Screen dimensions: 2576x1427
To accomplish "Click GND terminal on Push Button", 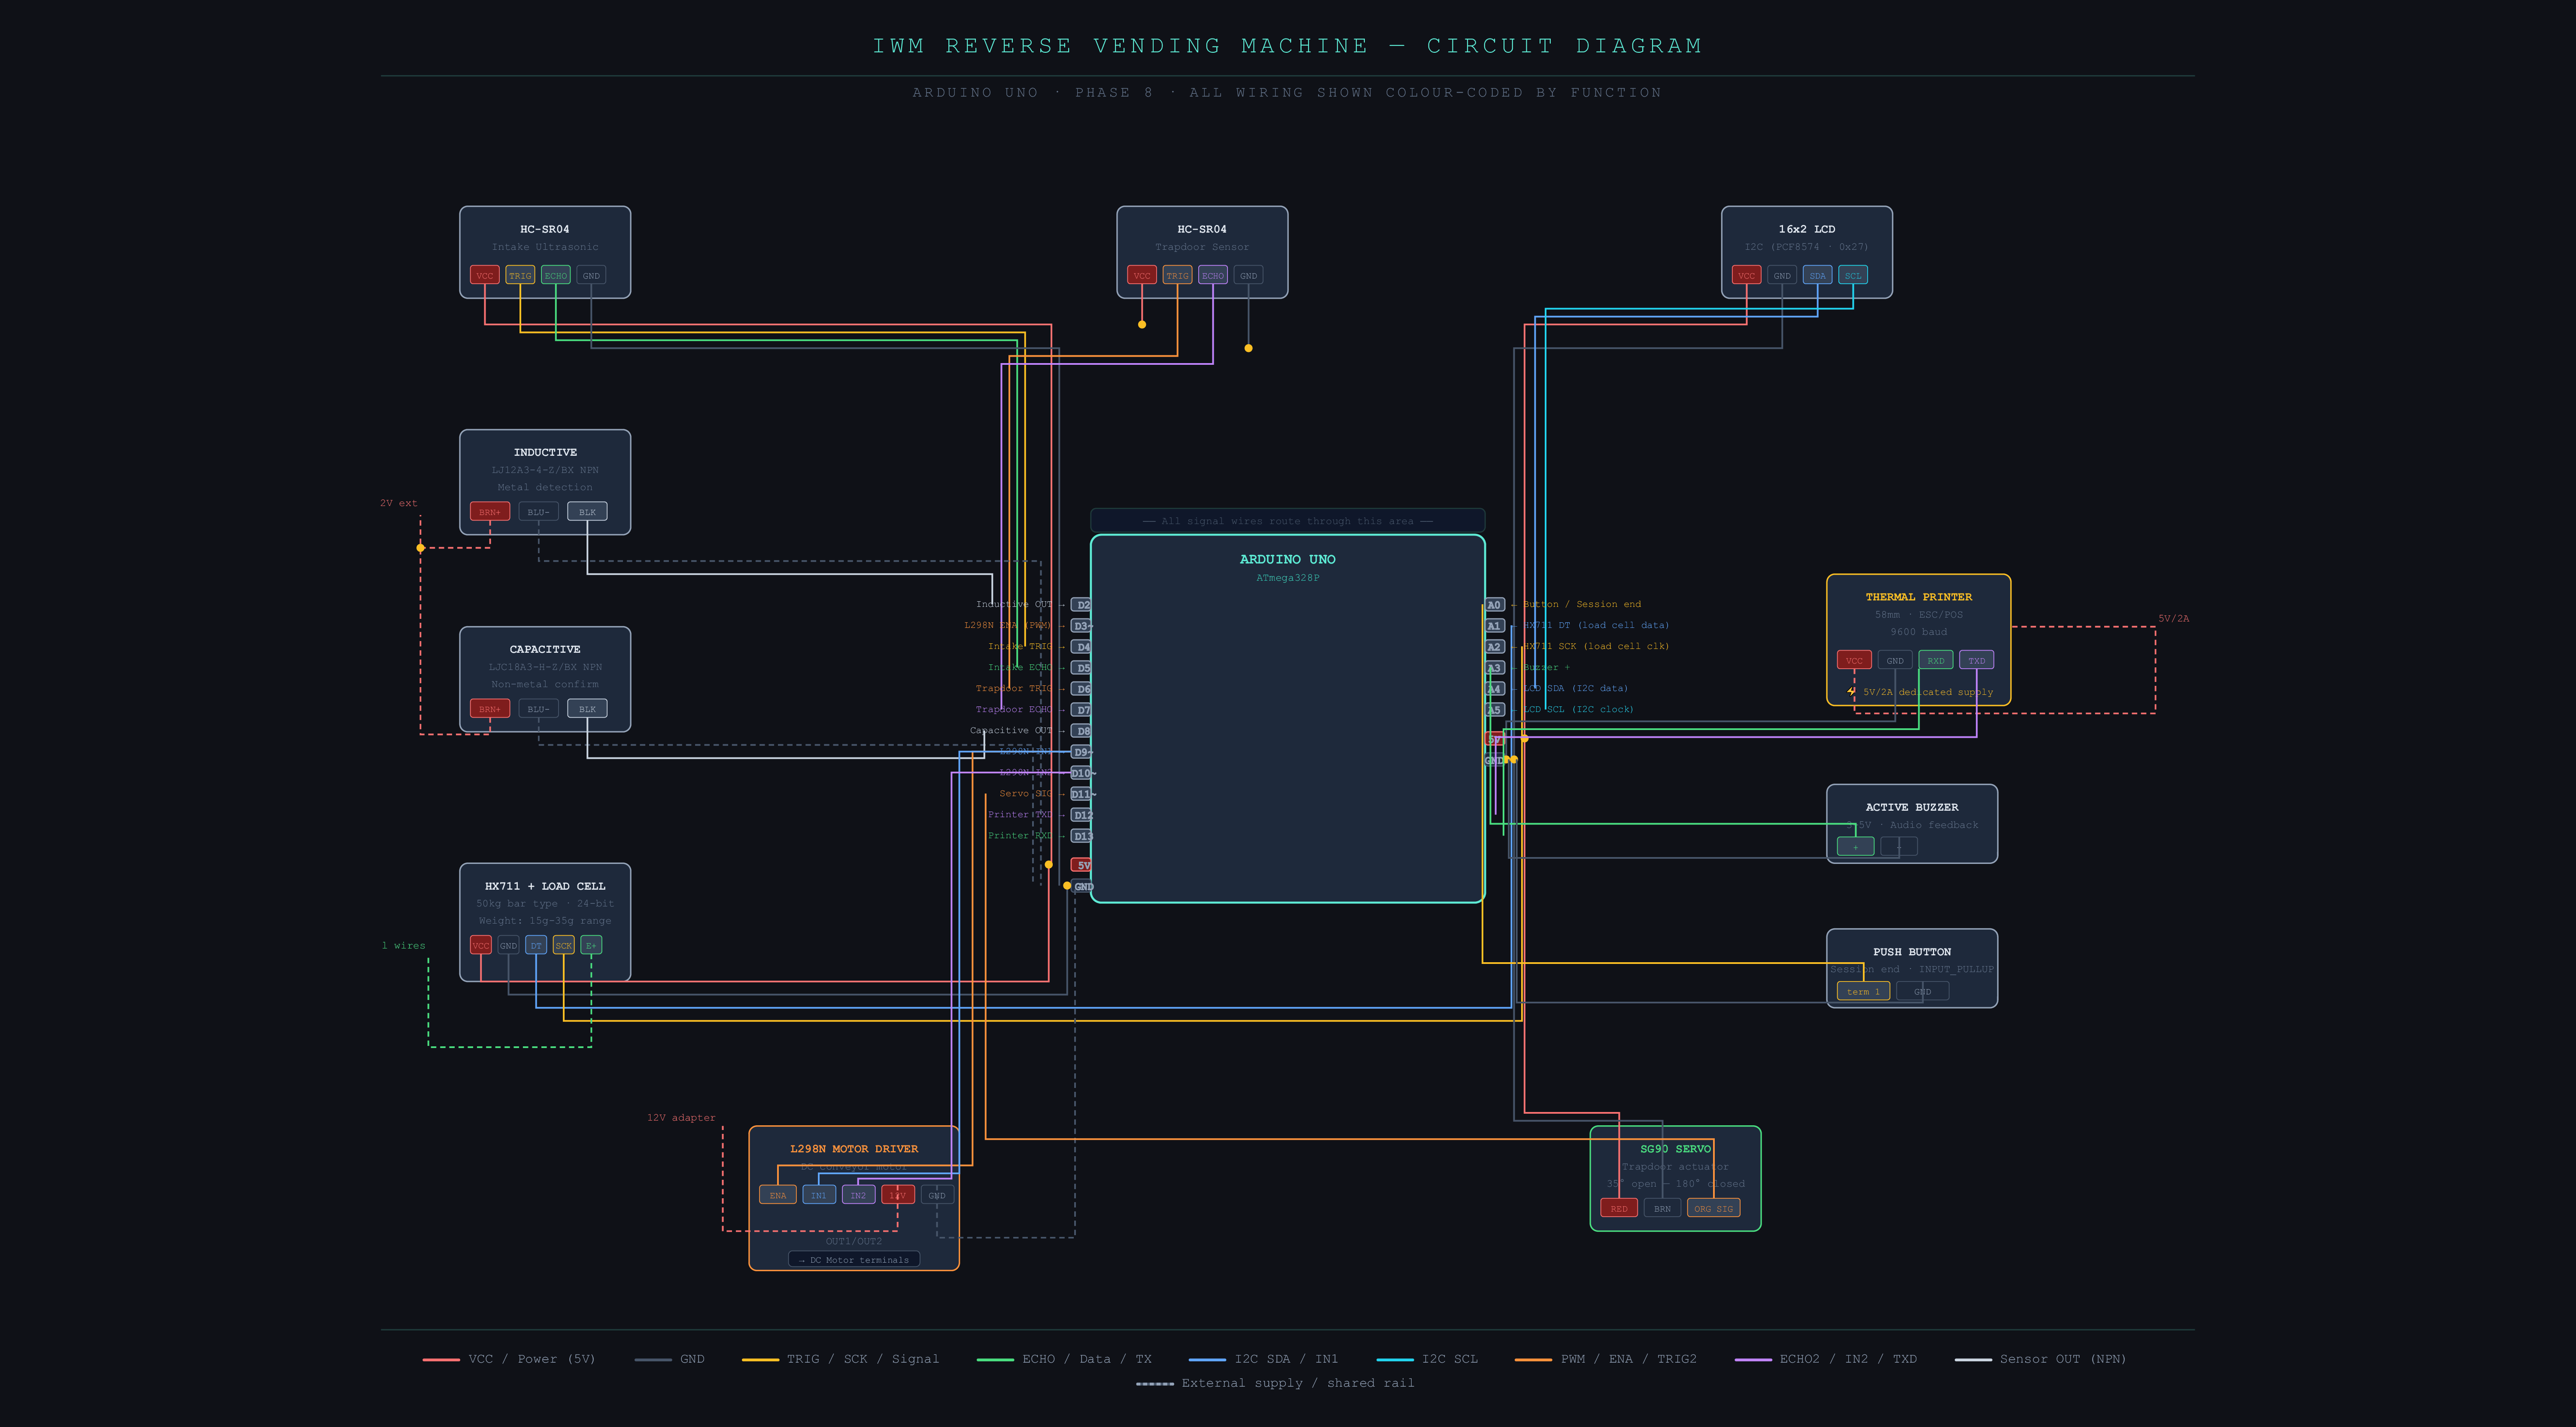I will click(1923, 991).
